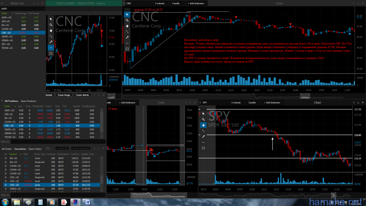Select pointer tool in 1-minute CNC chart
The width and height of the screenshot is (366, 206).
tap(127, 14)
